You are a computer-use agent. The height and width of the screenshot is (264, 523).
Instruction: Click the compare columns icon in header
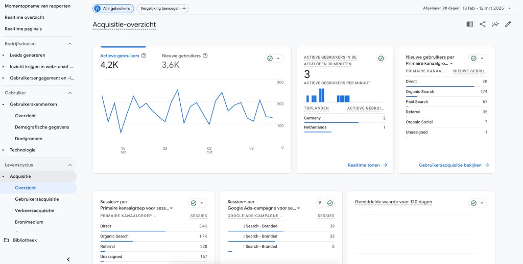[x=470, y=24]
